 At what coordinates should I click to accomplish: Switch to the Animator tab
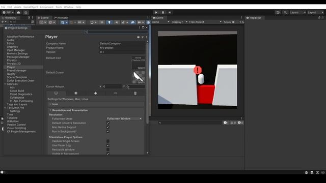(x=61, y=18)
